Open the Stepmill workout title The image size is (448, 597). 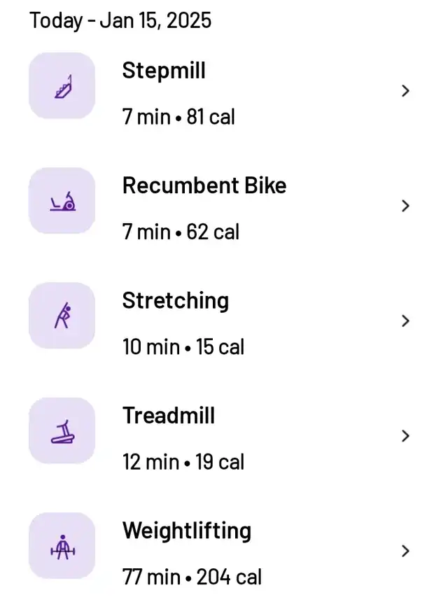click(164, 71)
